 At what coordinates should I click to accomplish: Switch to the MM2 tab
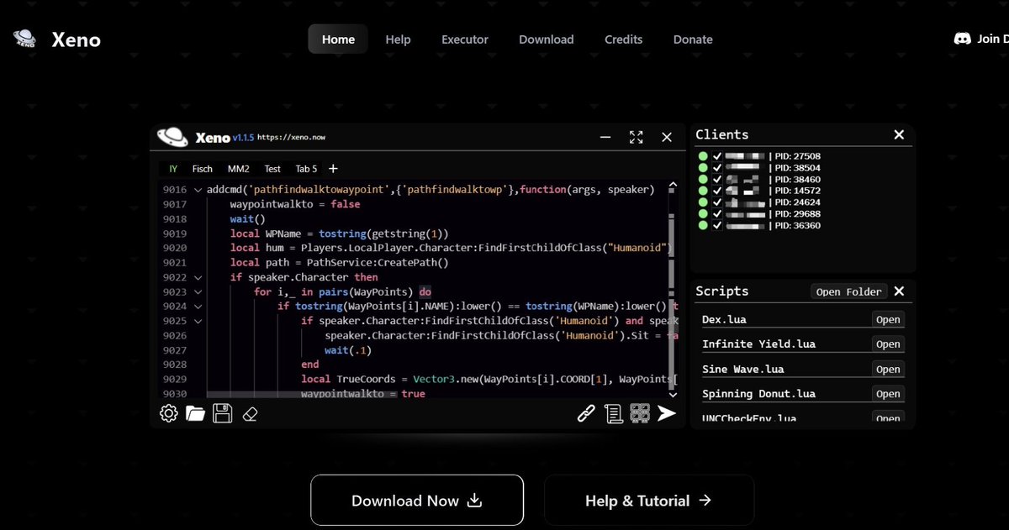pos(239,169)
